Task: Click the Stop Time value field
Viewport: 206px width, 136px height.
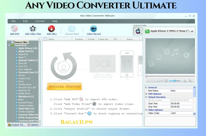Action: 182,107
